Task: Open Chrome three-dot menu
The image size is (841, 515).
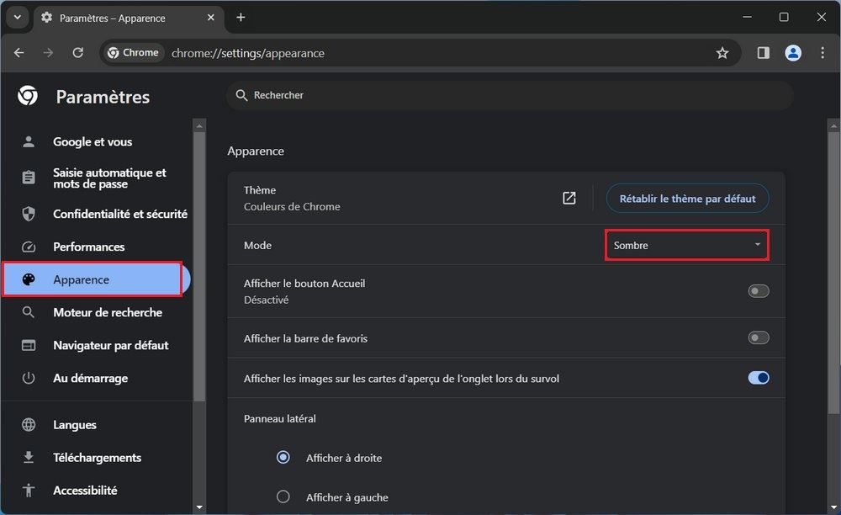Action: pyautogui.click(x=822, y=53)
